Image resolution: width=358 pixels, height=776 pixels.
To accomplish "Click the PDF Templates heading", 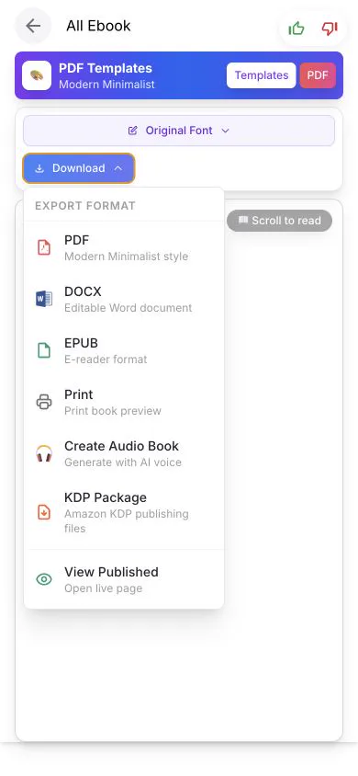I will 106,68.
